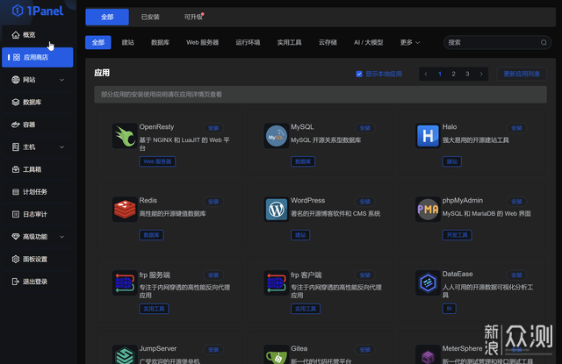The width and height of the screenshot is (562, 364).
Task: Toggle the 显示本地应用 checkbox
Action: [x=359, y=75]
